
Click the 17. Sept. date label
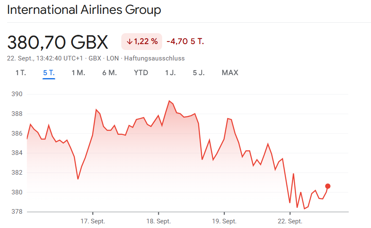coord(93,221)
